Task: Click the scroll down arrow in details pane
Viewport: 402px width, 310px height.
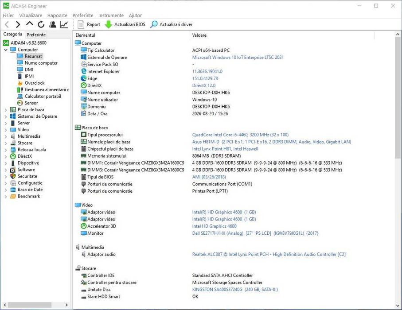Action: click(x=398, y=306)
